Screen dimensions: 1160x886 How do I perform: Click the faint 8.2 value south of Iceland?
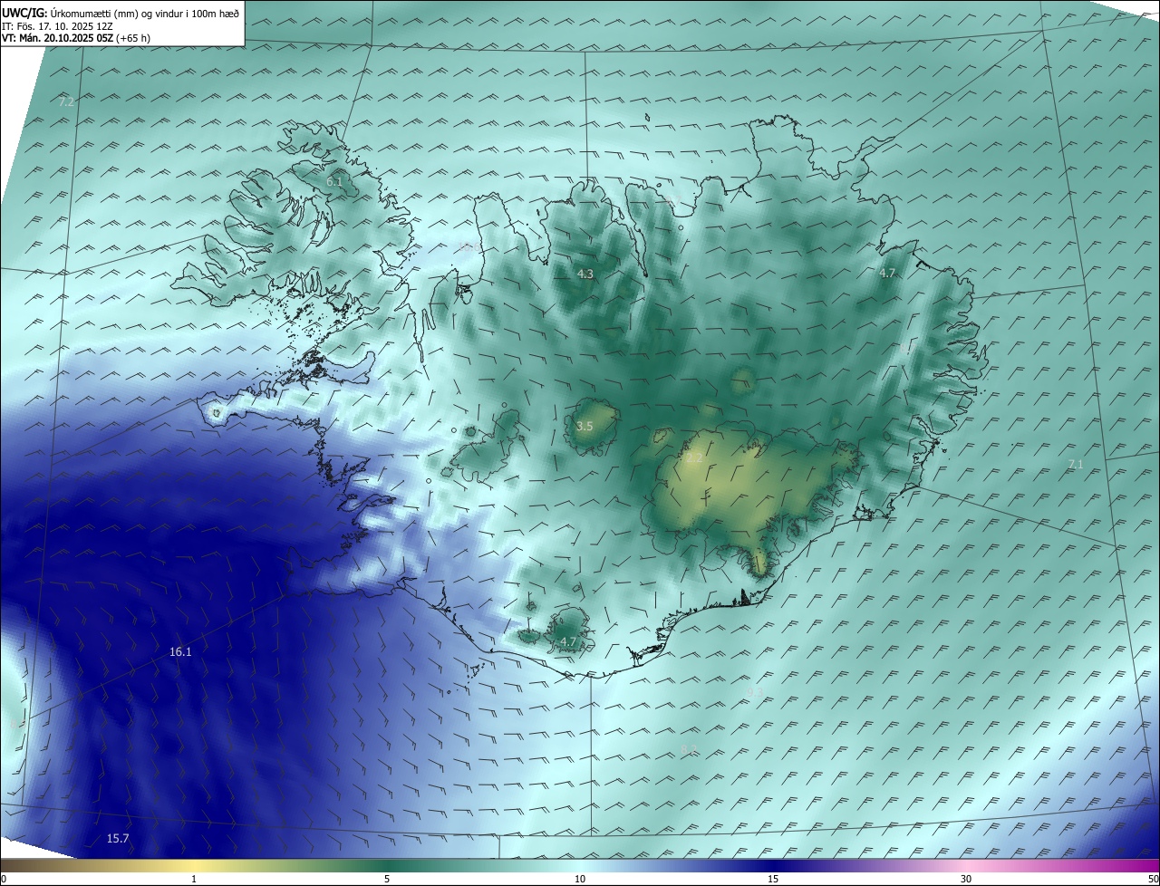(690, 749)
